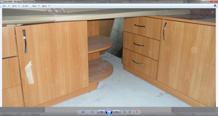This screenshot has width=218, height=116.
Task: Advance to the next photo
Action: [117, 112]
